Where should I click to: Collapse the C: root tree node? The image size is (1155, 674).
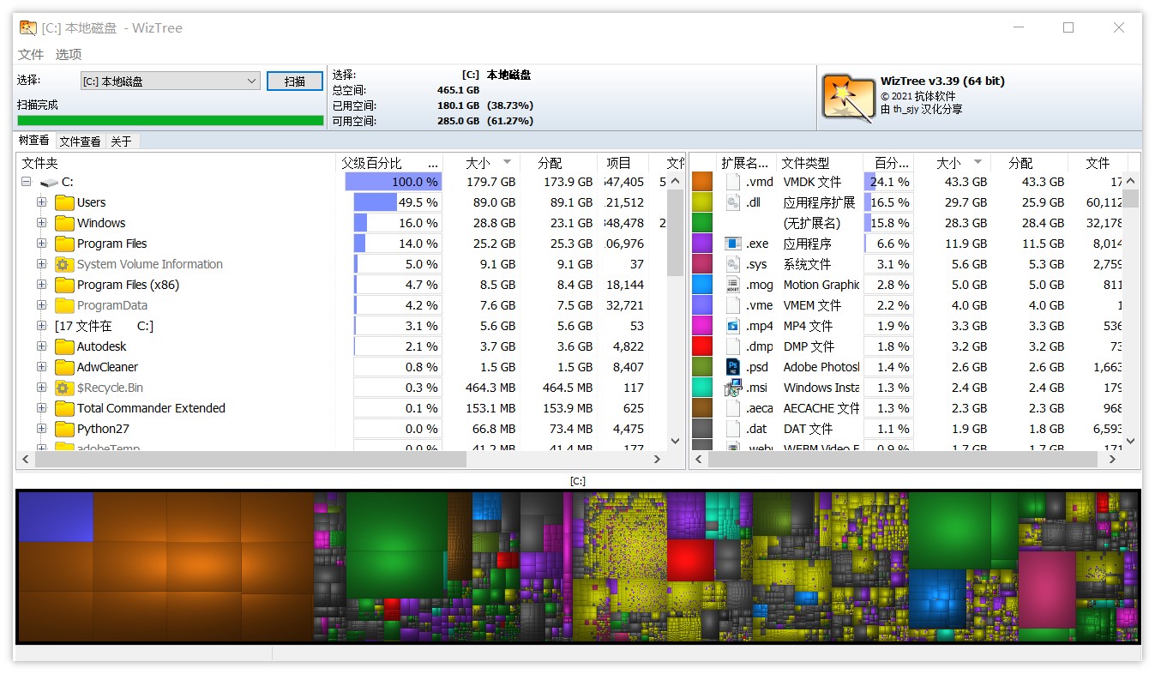26,182
